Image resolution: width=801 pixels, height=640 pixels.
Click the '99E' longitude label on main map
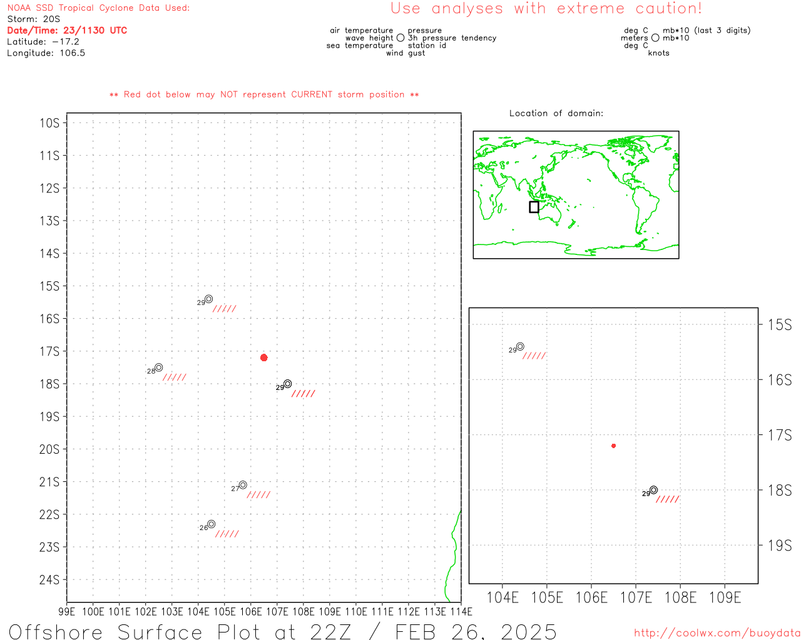(x=67, y=612)
